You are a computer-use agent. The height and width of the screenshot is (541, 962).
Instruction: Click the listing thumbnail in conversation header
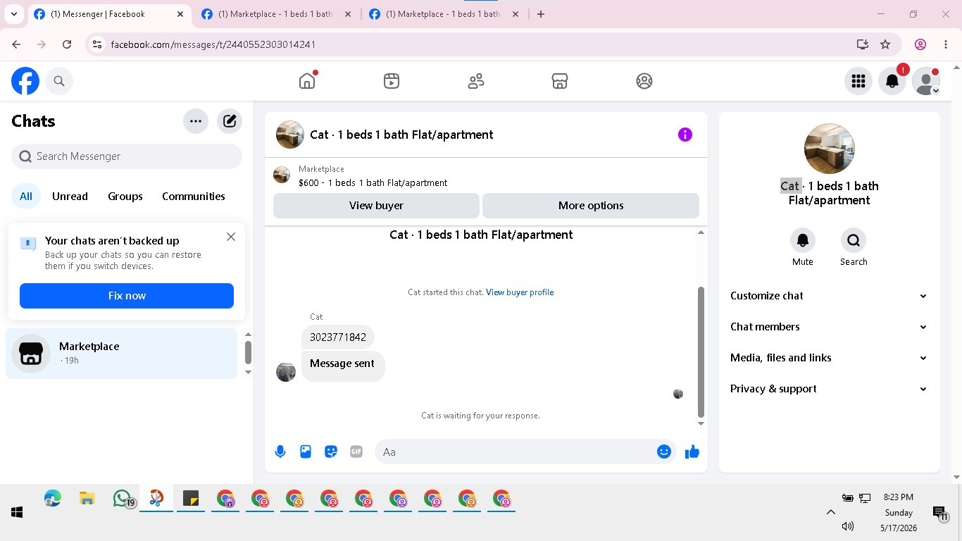[290, 135]
